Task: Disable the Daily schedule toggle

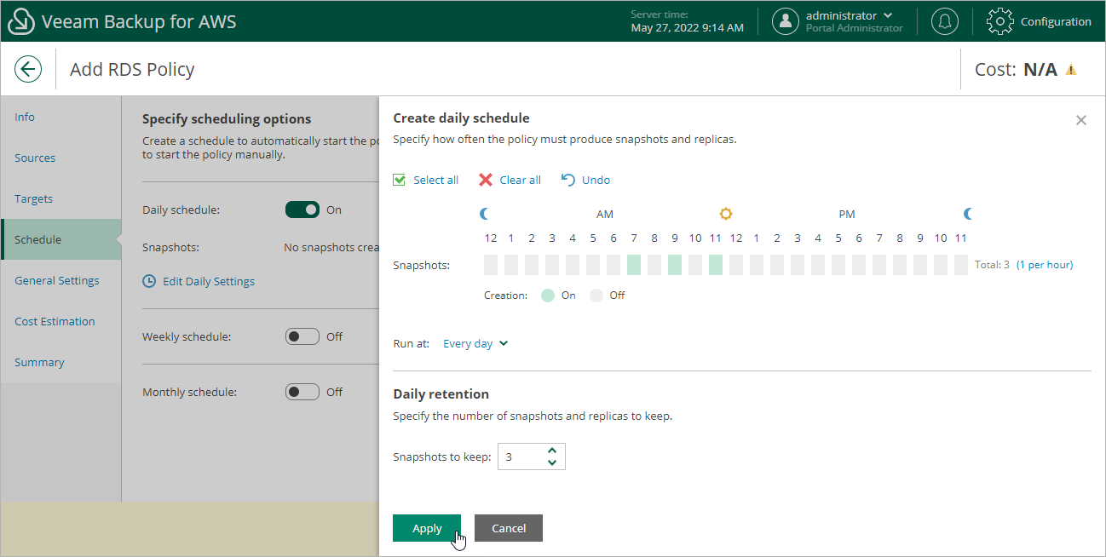Action: (302, 210)
